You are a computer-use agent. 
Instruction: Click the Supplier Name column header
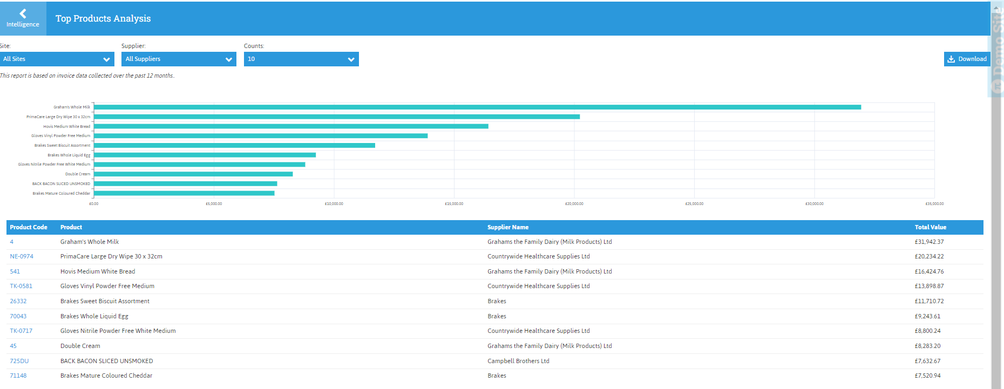pos(508,227)
